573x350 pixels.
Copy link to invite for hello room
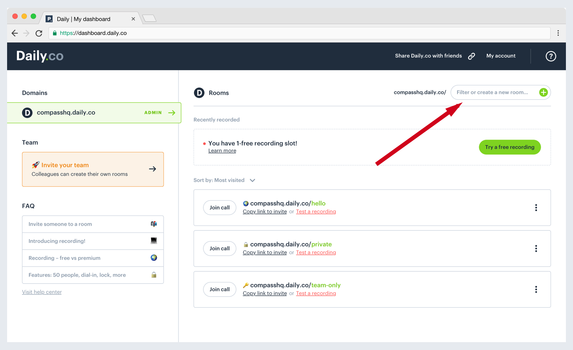[x=265, y=212]
